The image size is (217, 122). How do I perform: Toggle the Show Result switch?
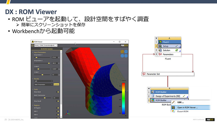point(58,101)
